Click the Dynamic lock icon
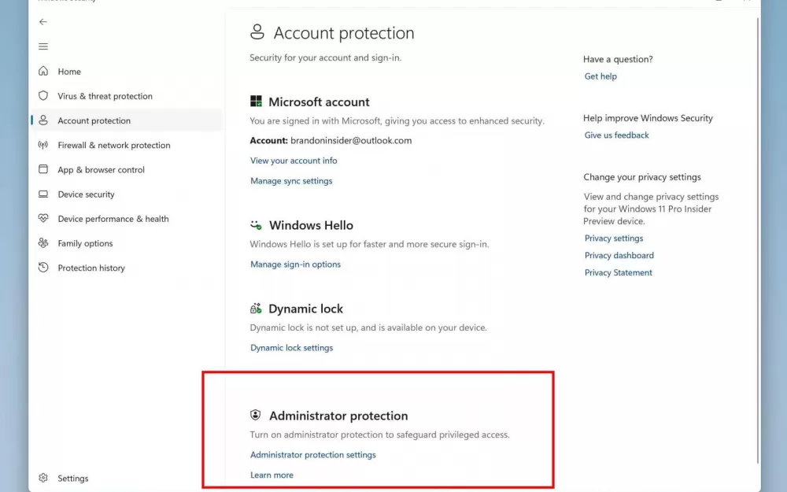This screenshot has height=492, width=787. pyautogui.click(x=256, y=309)
